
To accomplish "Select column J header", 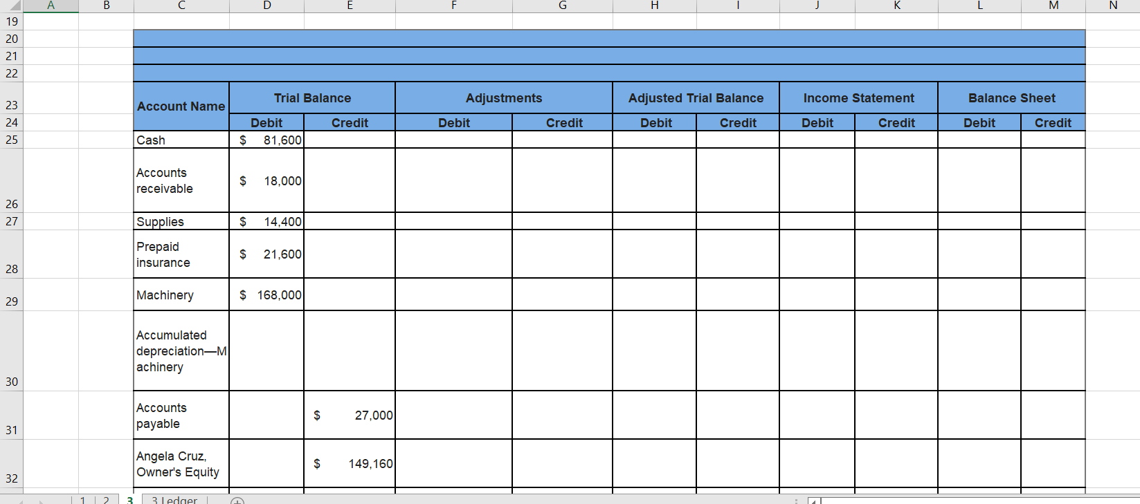I will click(817, 6).
